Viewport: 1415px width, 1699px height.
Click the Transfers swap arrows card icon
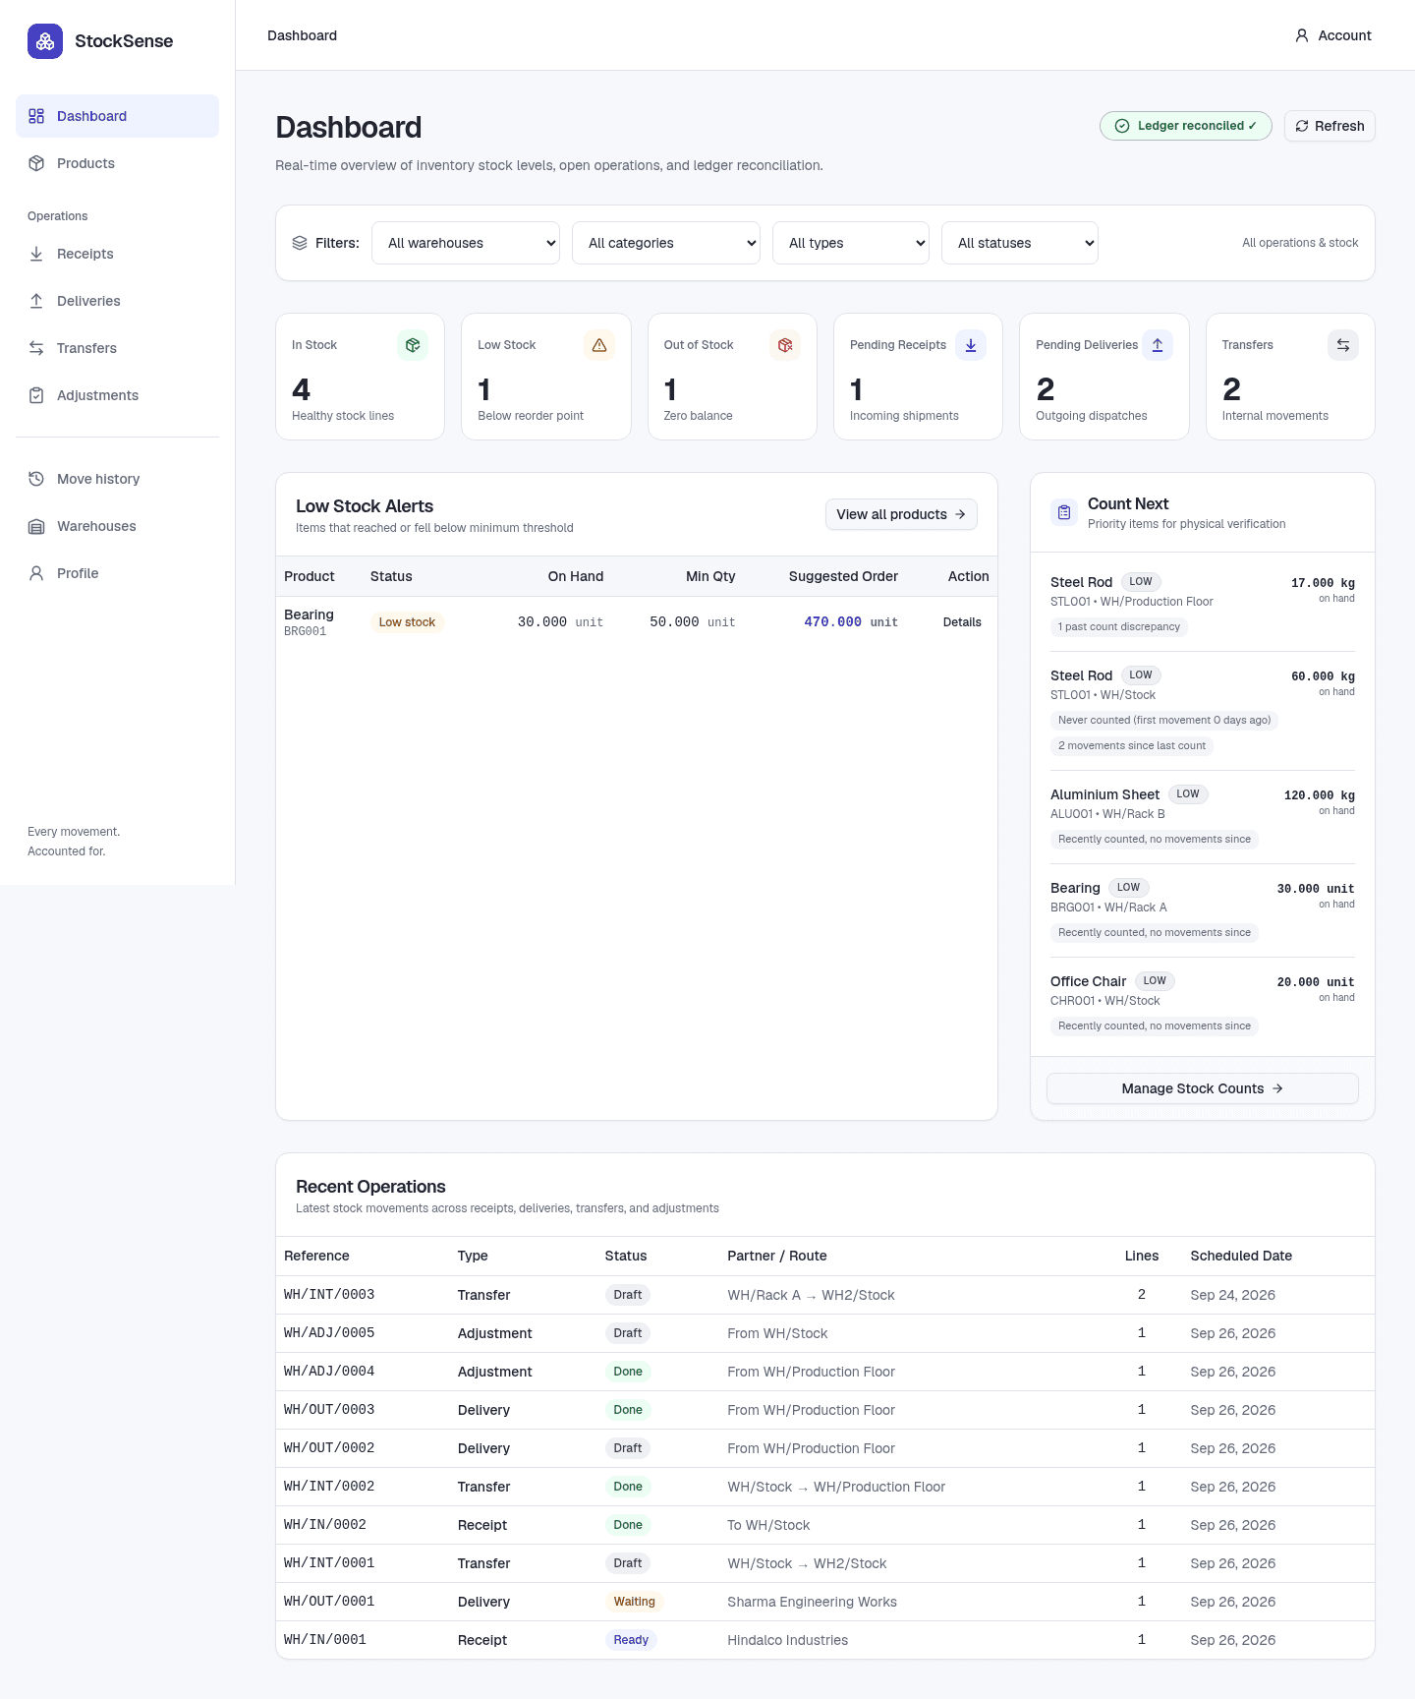1343,345
